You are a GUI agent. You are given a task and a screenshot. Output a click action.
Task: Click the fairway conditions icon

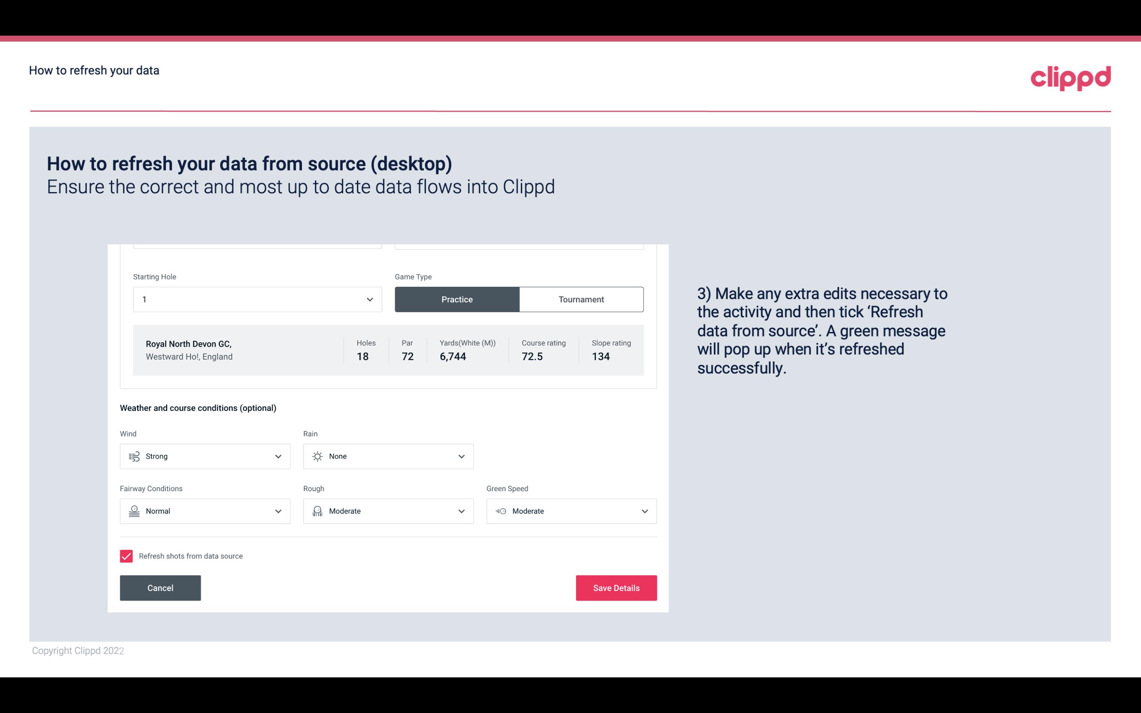pos(133,511)
